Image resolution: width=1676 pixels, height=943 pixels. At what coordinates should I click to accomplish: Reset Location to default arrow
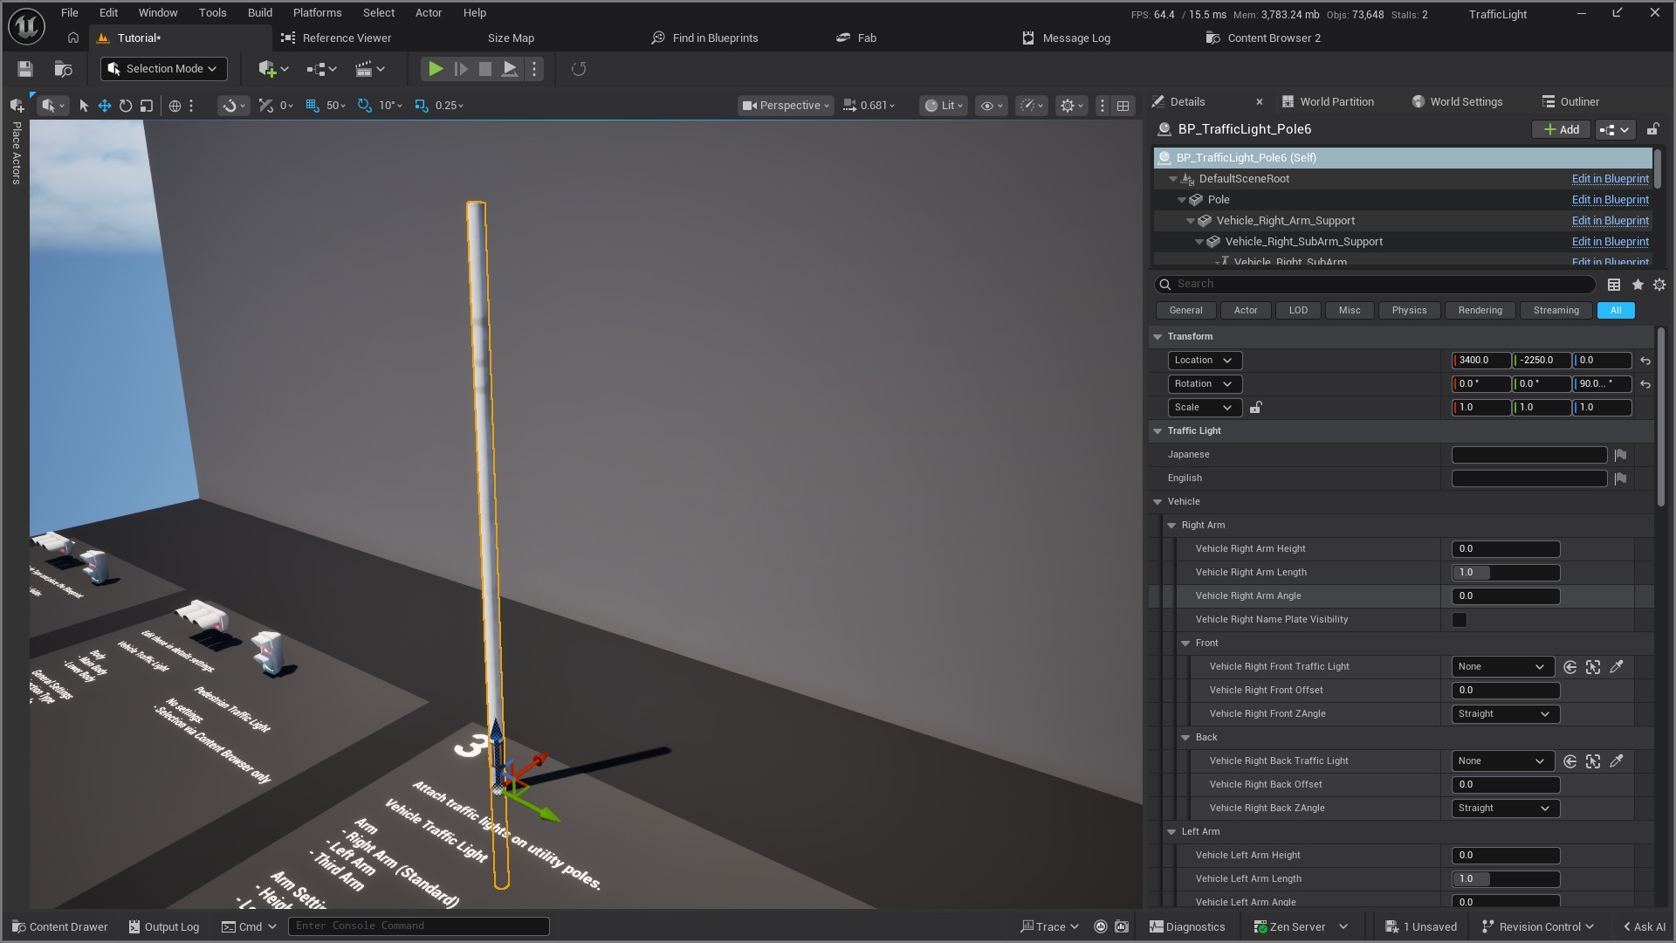pyautogui.click(x=1645, y=361)
